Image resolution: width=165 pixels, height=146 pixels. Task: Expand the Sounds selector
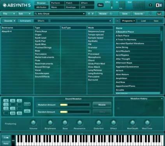tap(9, 21)
